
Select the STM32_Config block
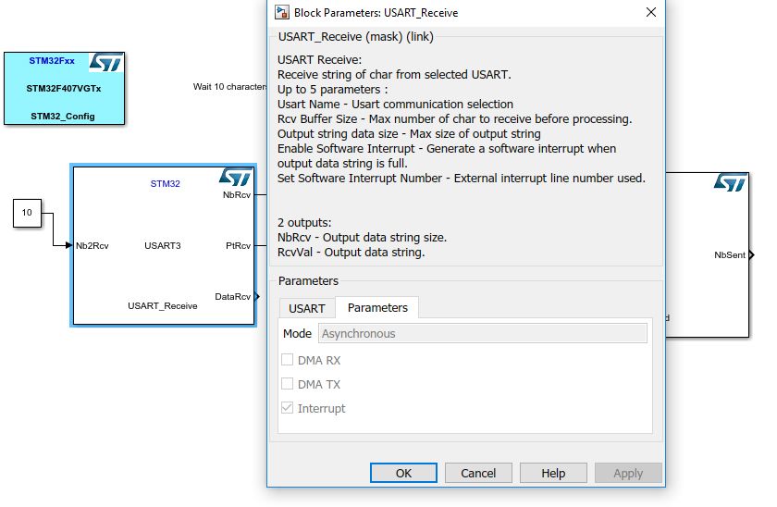point(64,88)
